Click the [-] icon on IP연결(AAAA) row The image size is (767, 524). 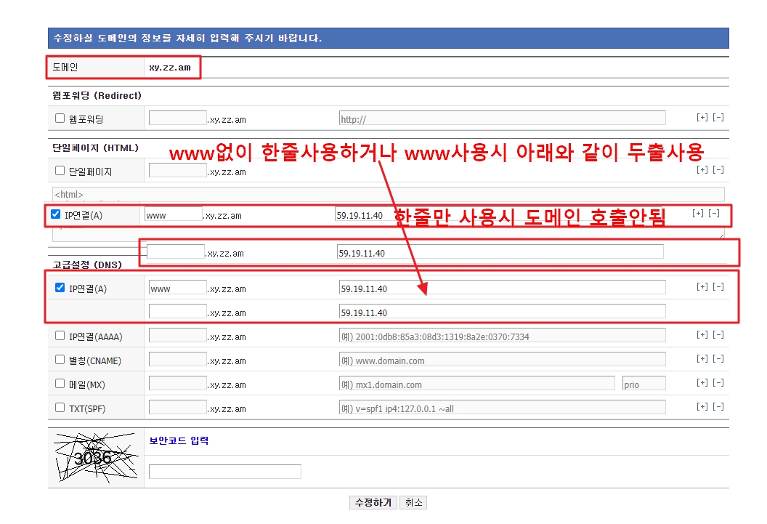pyautogui.click(x=718, y=334)
